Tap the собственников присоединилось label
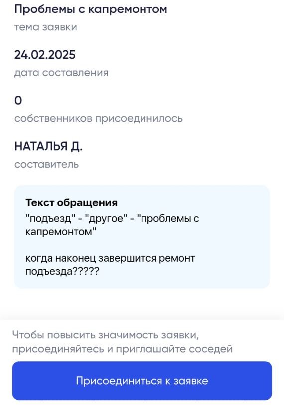Screen dimensions: 284x405 click(99, 119)
